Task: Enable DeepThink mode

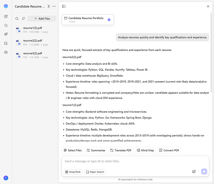Action: (x=72, y=172)
